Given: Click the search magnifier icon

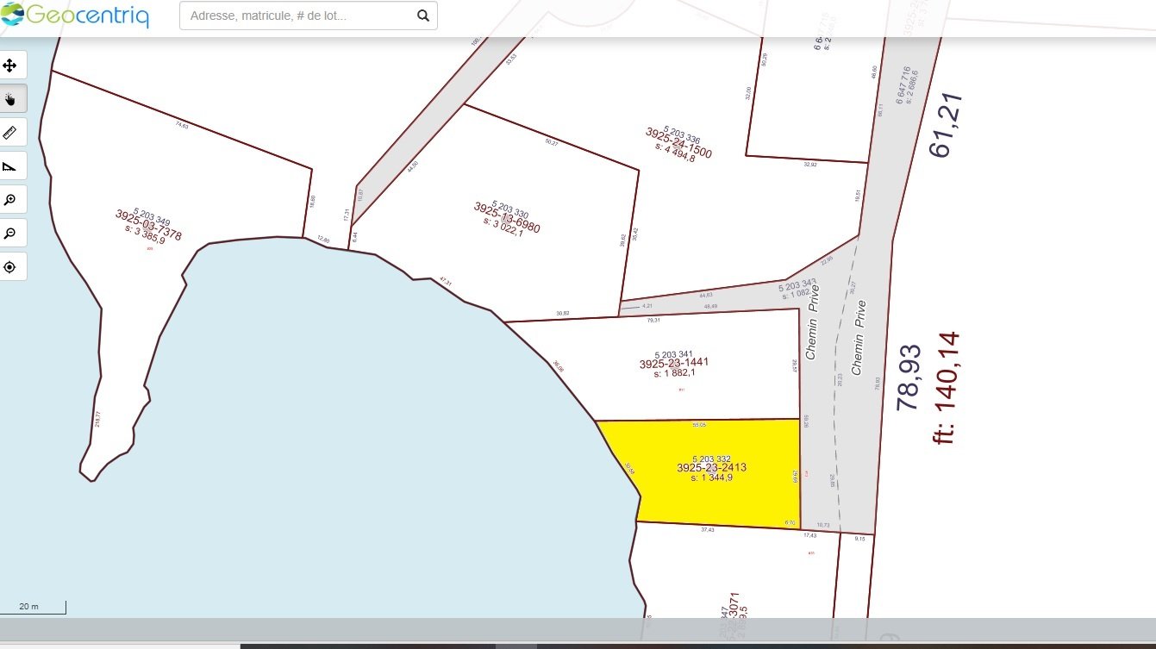Looking at the screenshot, I should (423, 16).
